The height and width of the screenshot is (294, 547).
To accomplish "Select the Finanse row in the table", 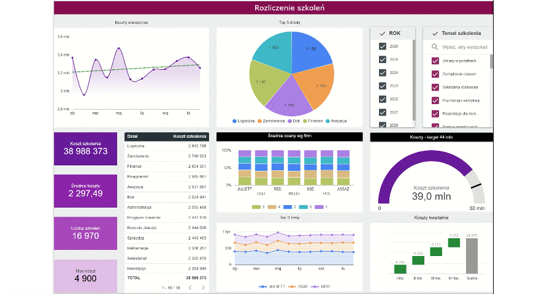I will tap(167, 166).
